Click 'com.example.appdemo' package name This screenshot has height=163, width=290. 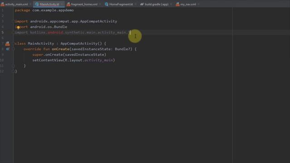(53, 10)
